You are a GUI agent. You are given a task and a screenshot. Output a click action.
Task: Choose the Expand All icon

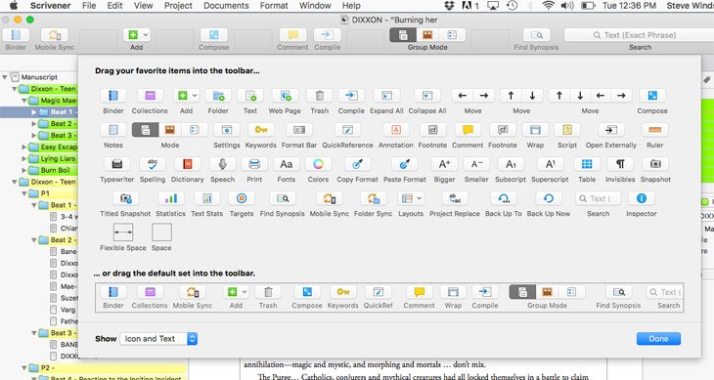(386, 96)
